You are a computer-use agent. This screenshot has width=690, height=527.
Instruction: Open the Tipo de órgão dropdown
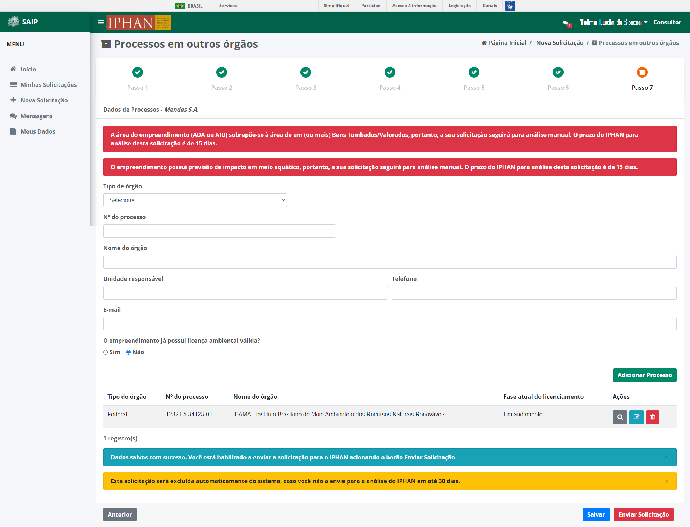click(195, 200)
